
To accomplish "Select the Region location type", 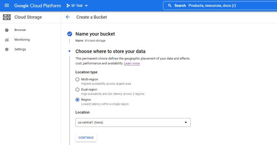I will tap(77, 100).
